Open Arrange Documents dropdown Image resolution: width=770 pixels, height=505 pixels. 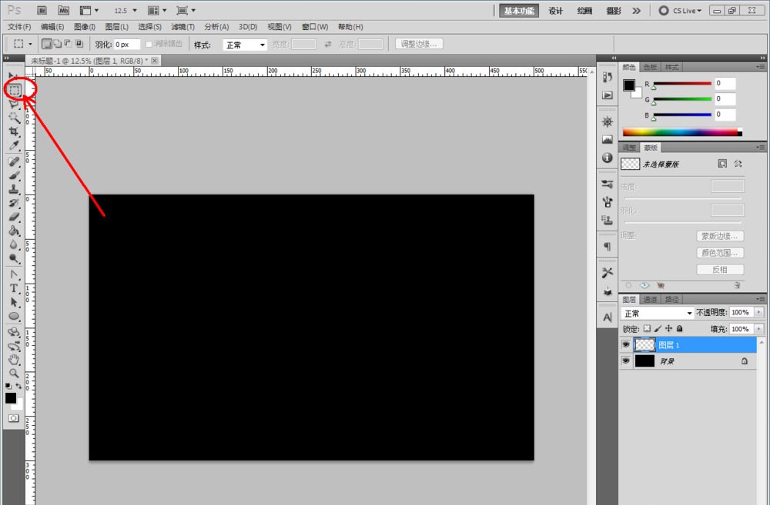(x=158, y=10)
